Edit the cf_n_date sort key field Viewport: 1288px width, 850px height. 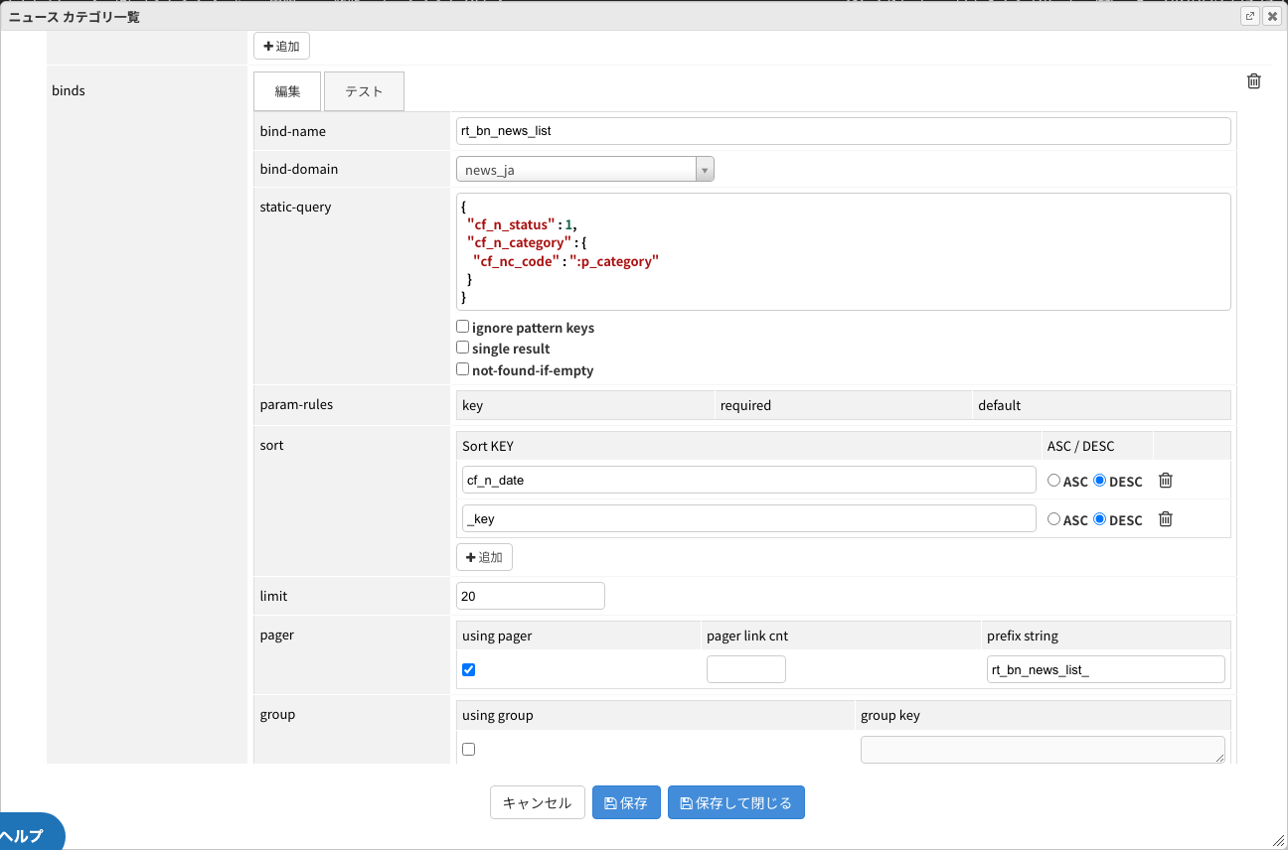coord(749,481)
